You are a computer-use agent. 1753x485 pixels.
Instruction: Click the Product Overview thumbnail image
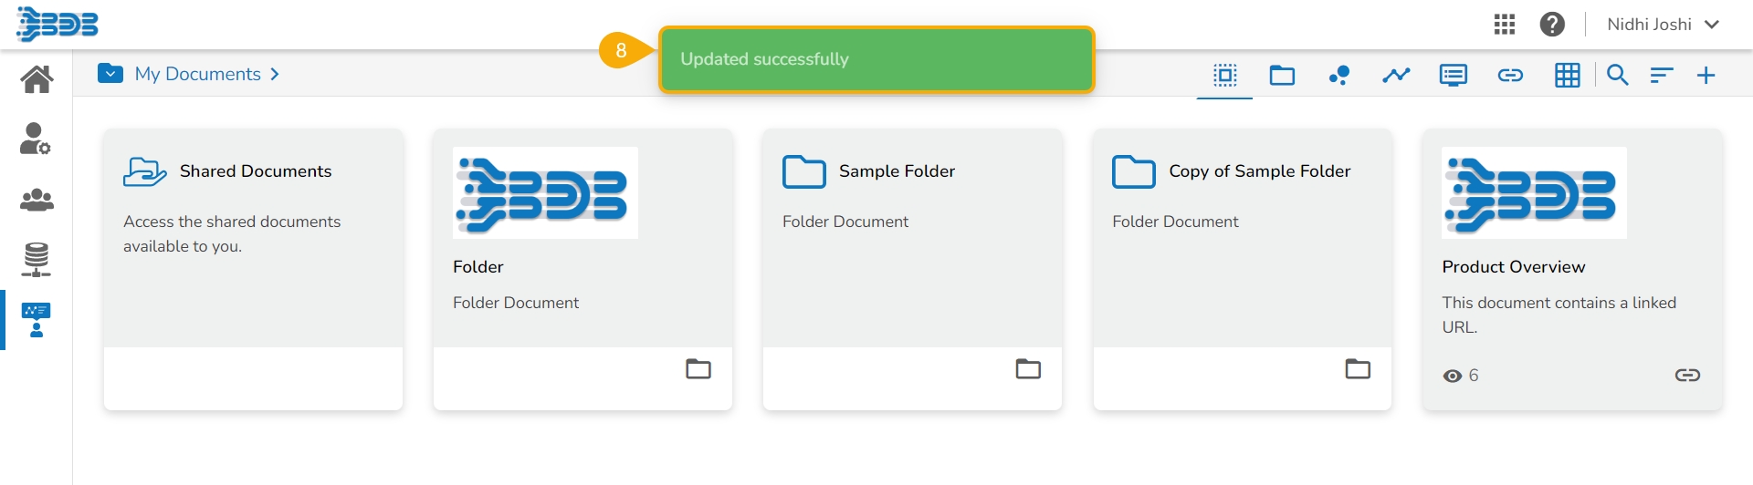pyautogui.click(x=1534, y=193)
